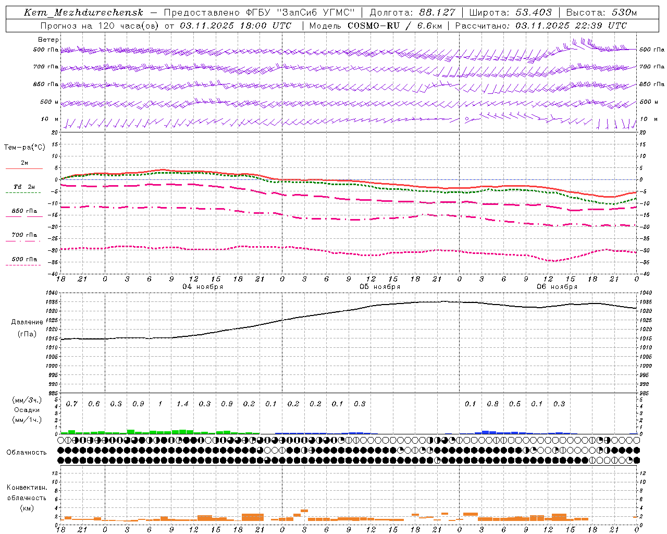This screenshot has height=534, width=667.
Task: Select the left 850 гПа wind level label
Action: coord(46,84)
